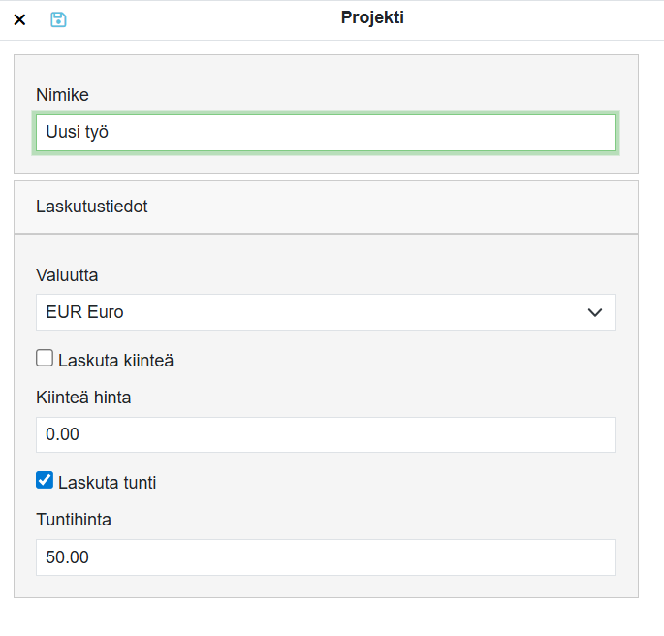This screenshot has width=664, height=636.
Task: Uncheck the Laskuta tunti checkbox
Action: 45,481
